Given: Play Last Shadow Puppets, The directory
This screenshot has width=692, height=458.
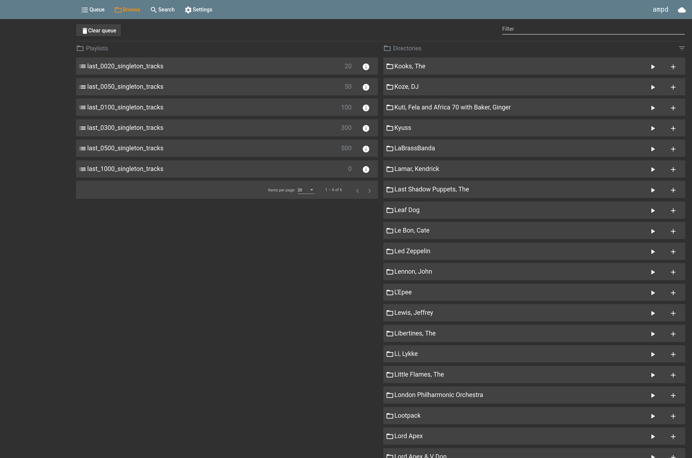Looking at the screenshot, I should (653, 190).
